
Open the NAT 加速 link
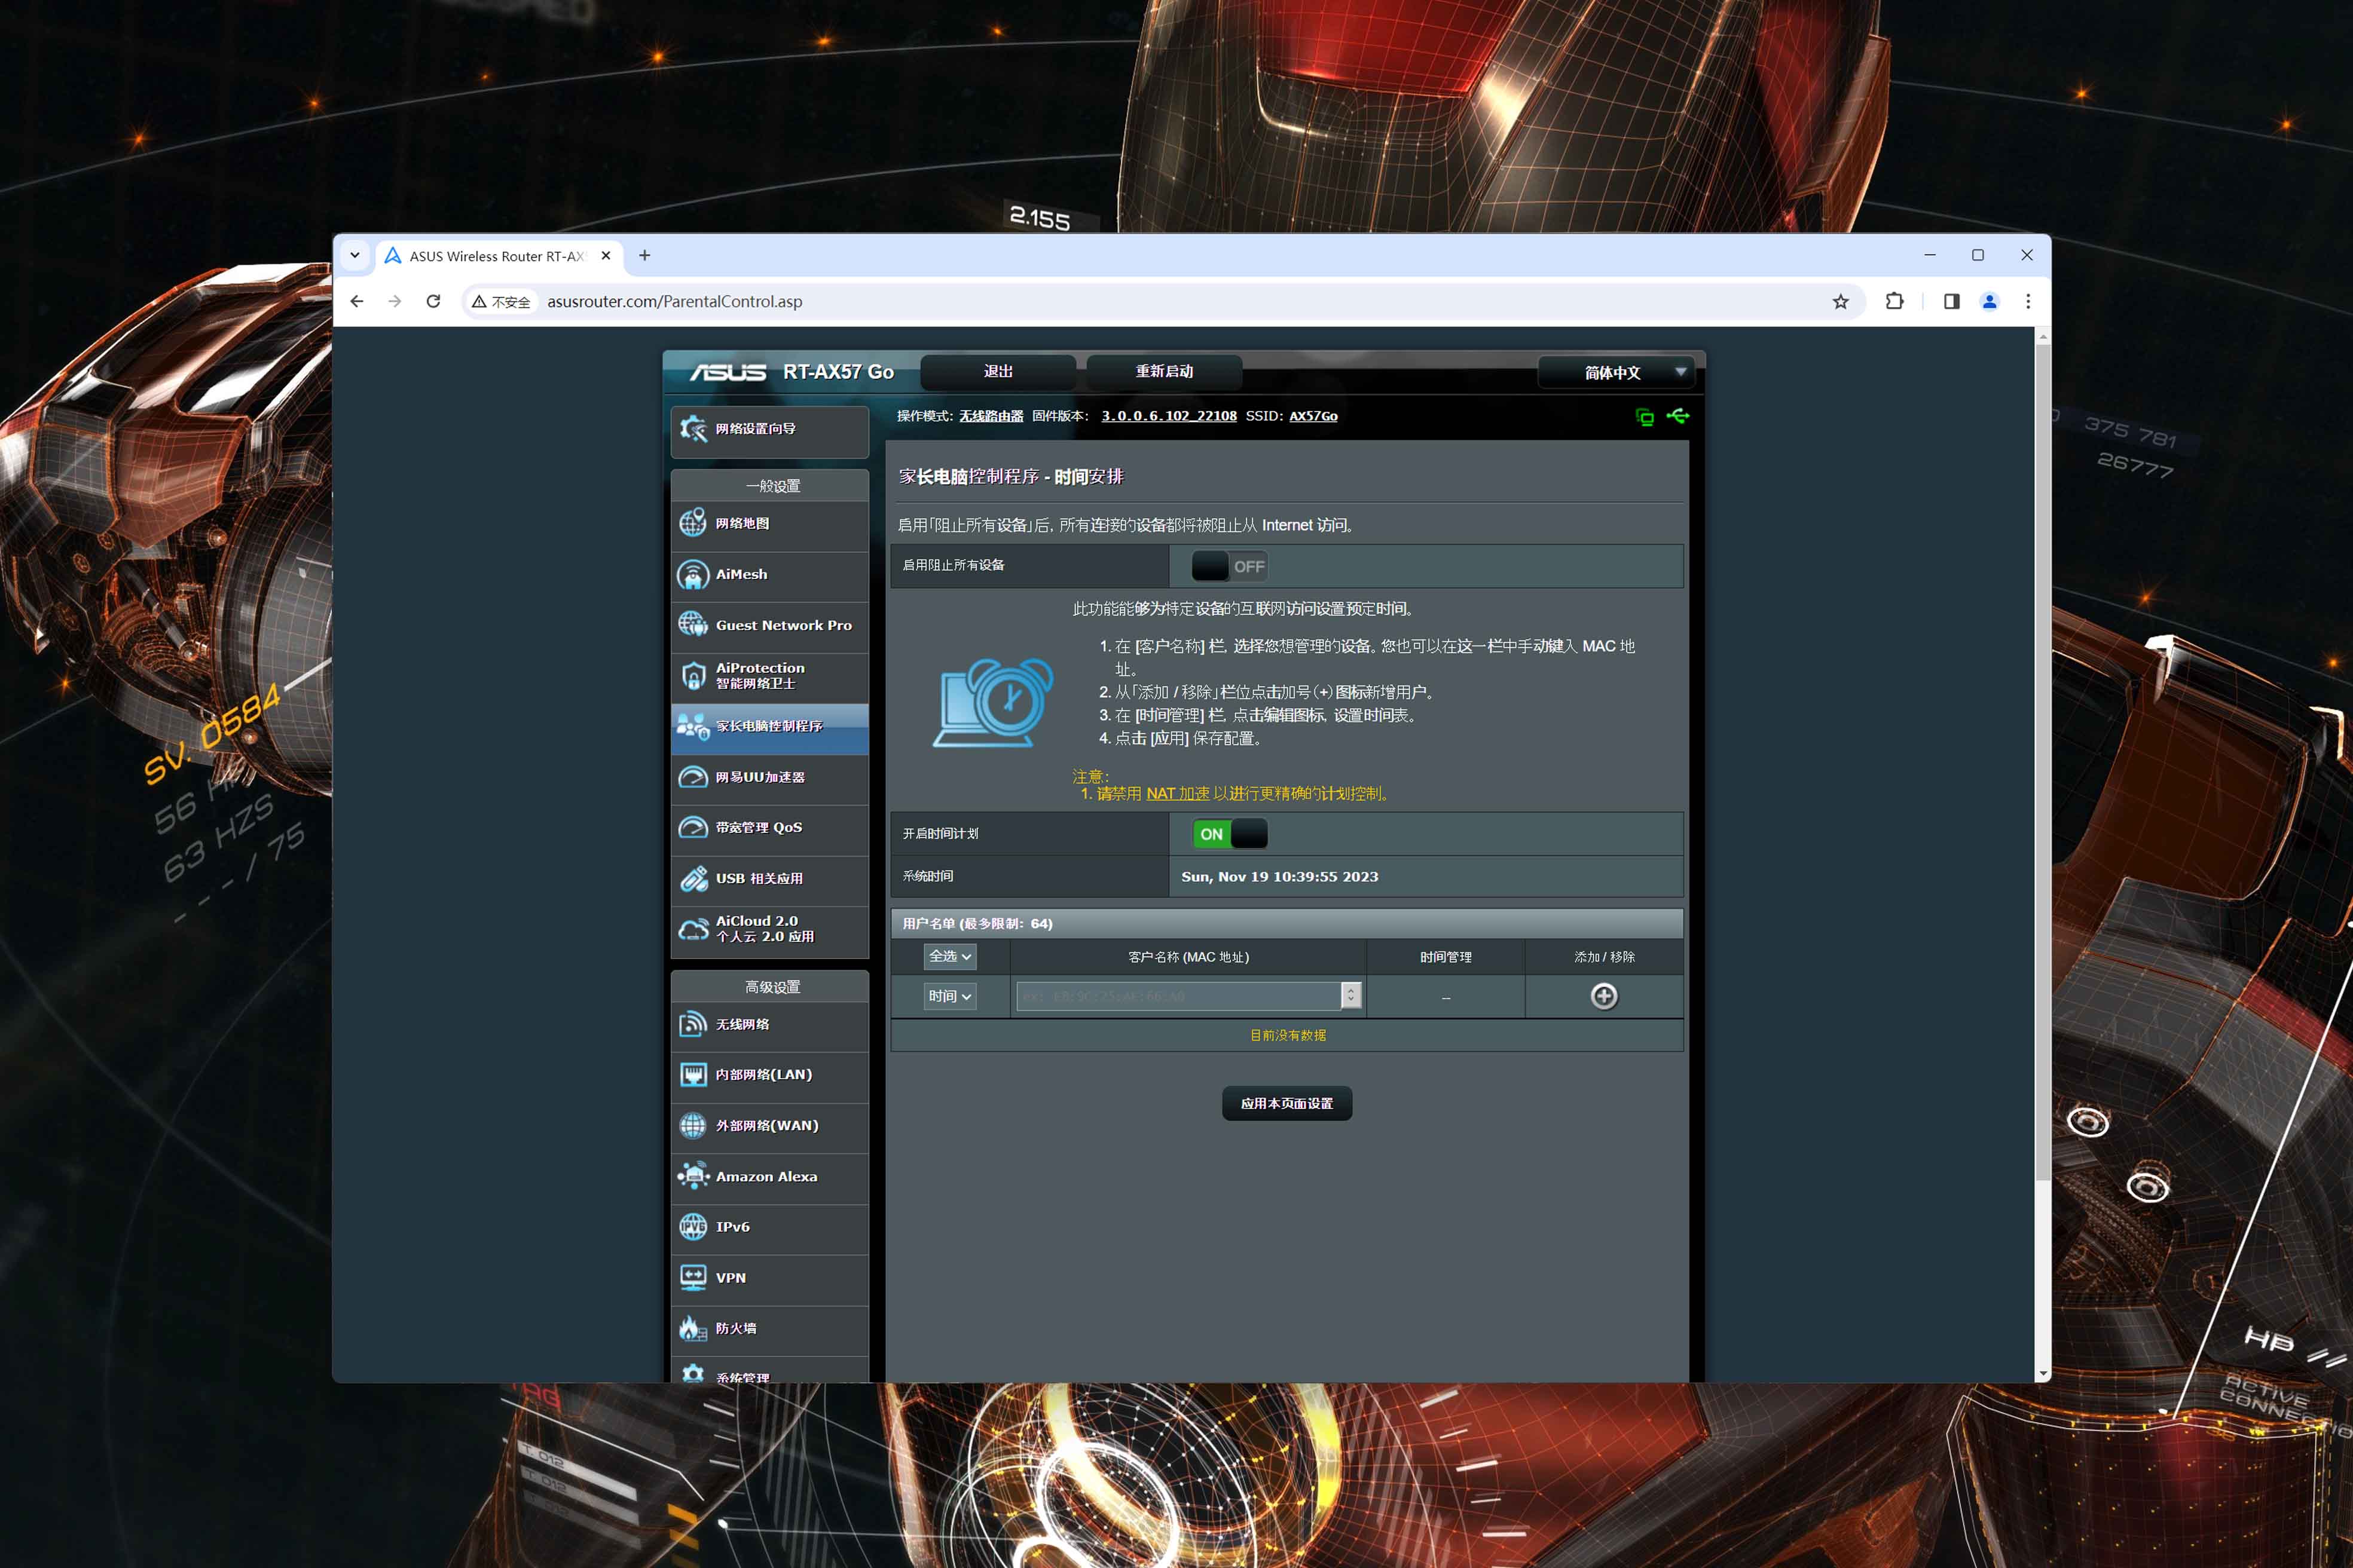point(1178,793)
